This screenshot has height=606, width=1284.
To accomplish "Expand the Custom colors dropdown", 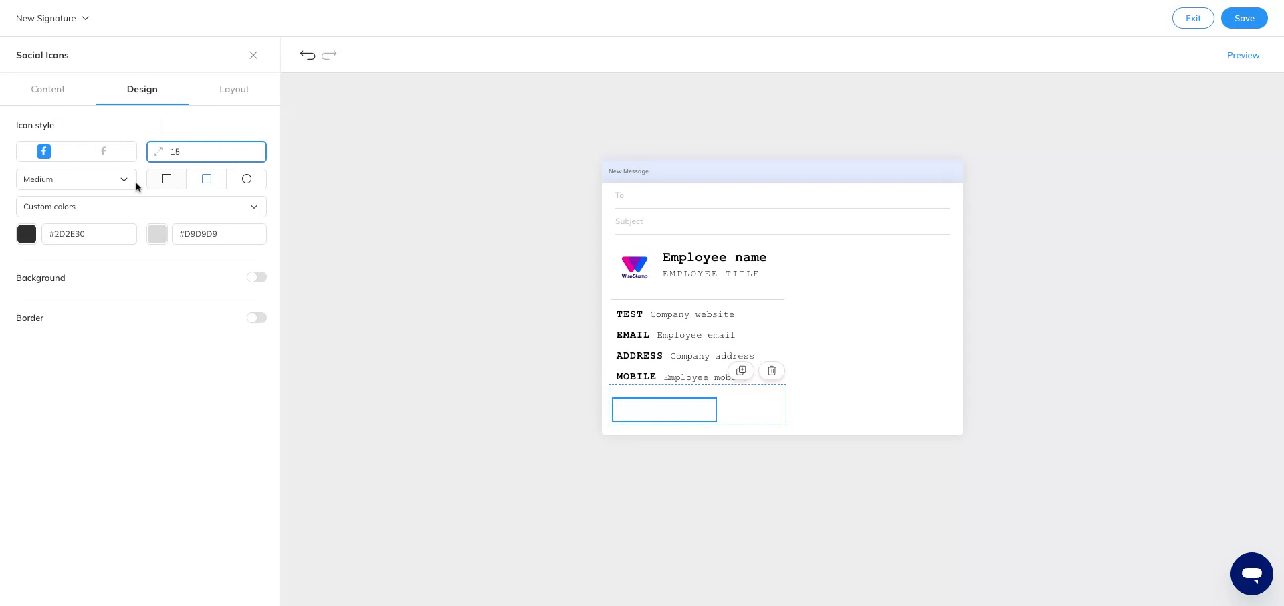I will click(141, 207).
